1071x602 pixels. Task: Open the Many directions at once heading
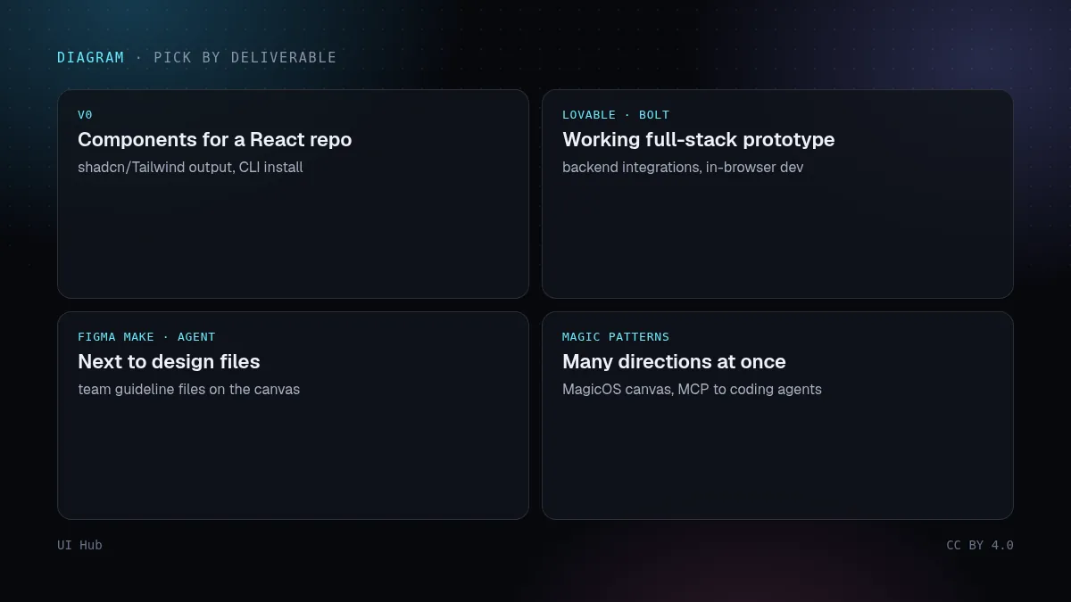pyautogui.click(x=674, y=362)
